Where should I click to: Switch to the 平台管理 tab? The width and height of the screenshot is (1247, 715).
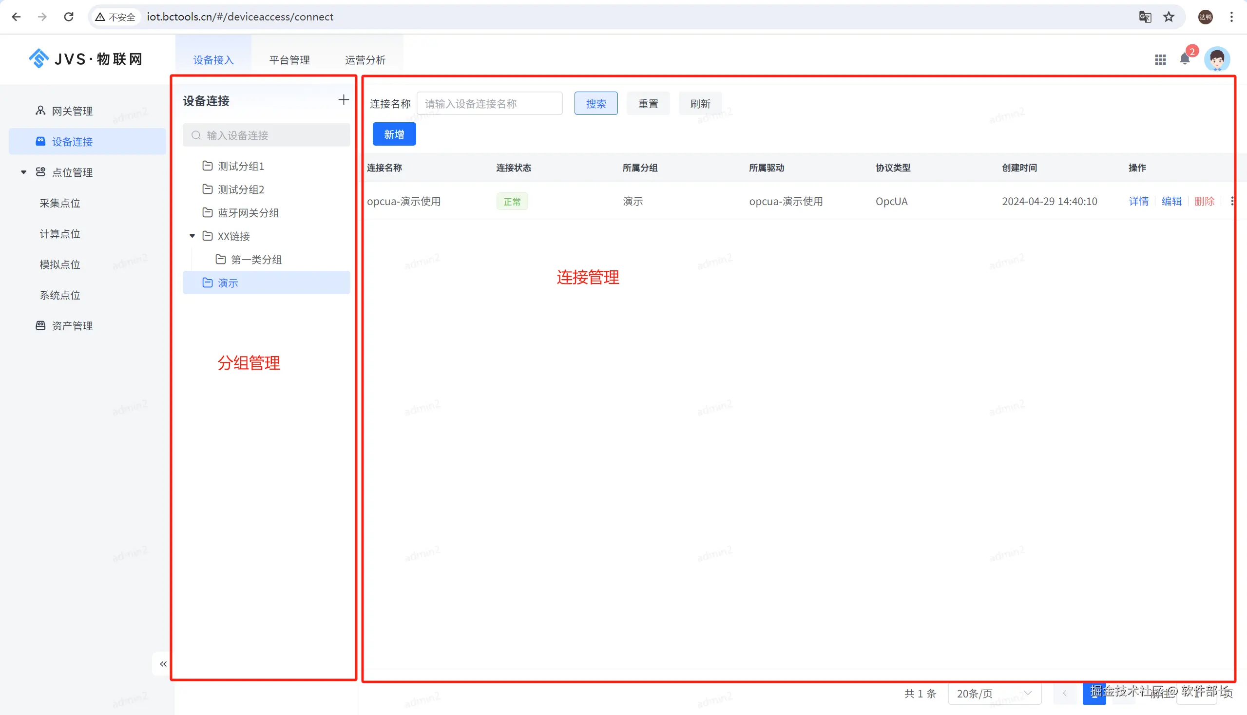(x=289, y=60)
